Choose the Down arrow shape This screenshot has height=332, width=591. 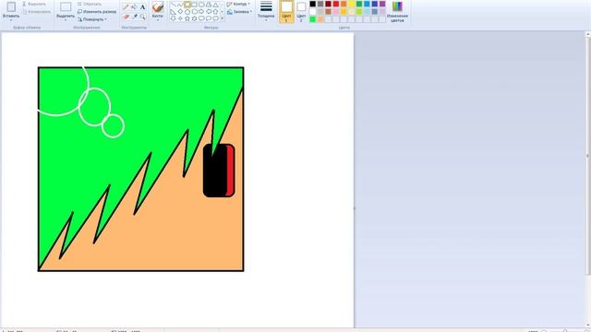tap(173, 18)
